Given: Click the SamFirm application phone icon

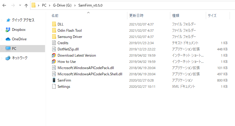Looking at the screenshot, I should [x=54, y=80].
